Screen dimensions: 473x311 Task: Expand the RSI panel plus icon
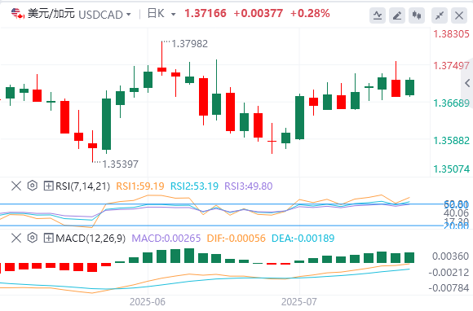(x=48, y=186)
